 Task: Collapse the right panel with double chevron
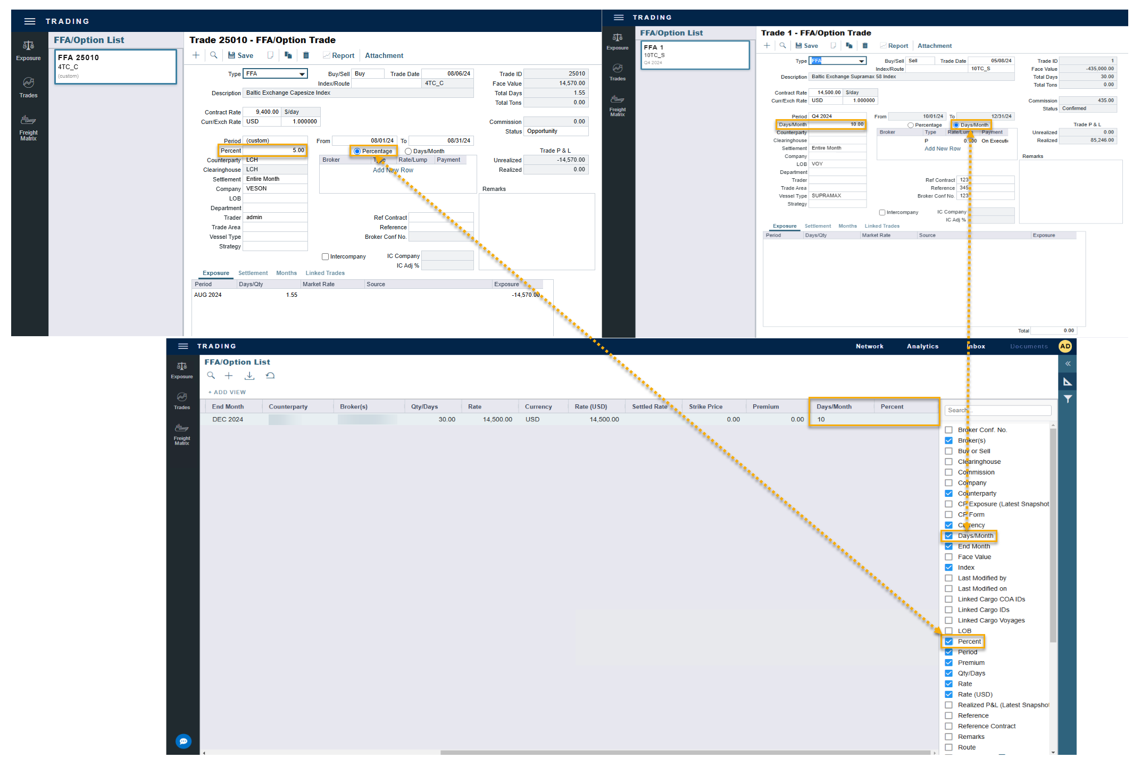[1067, 364]
